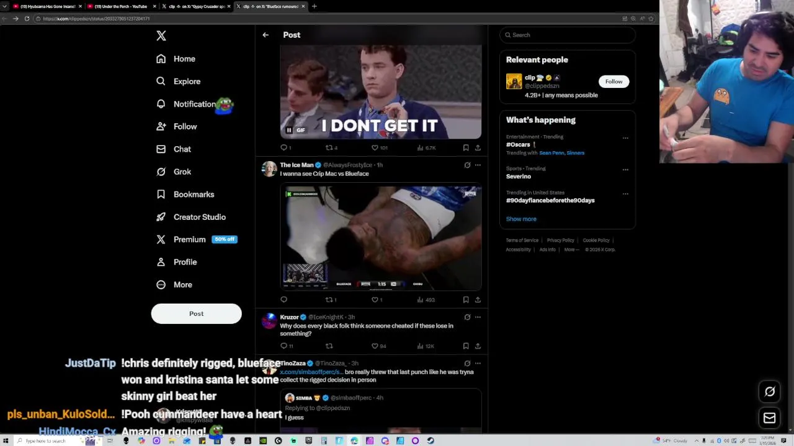
Task: Open more options on TinoZaza's post
Action: (478, 364)
